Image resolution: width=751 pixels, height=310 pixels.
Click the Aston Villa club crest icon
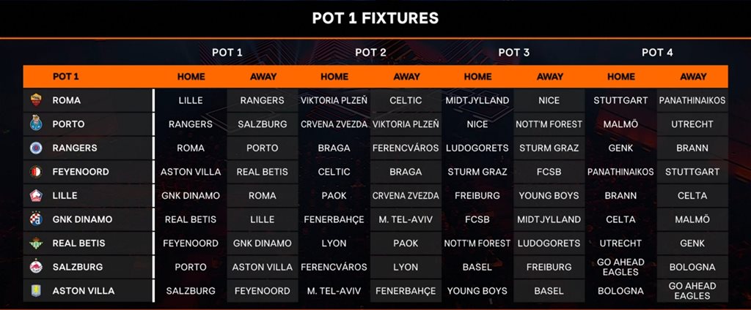[x=36, y=290]
